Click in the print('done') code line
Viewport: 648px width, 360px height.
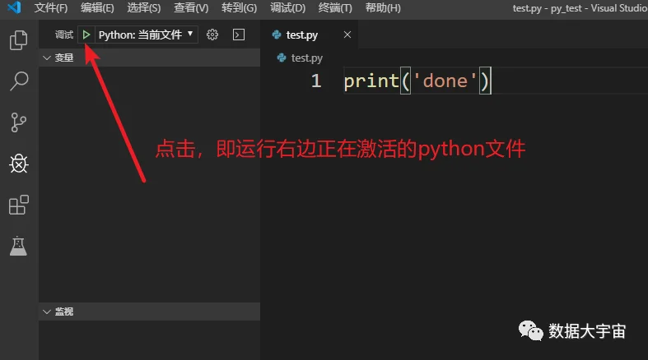[417, 81]
